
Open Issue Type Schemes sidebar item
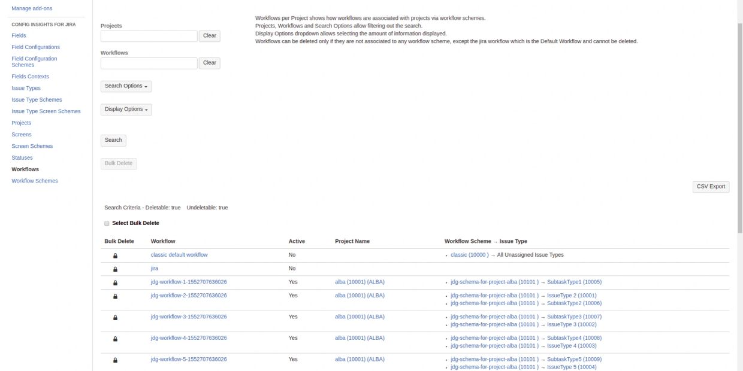pos(37,100)
